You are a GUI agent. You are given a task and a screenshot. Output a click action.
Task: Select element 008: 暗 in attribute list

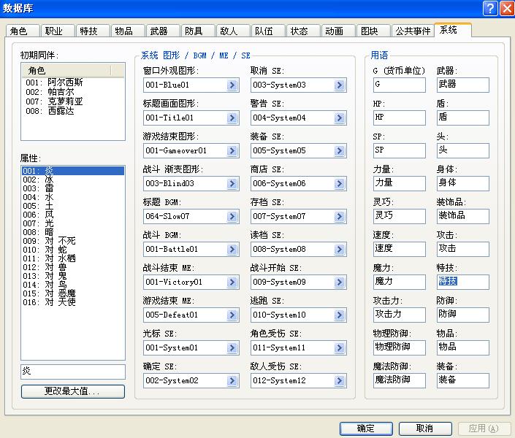coord(73,232)
